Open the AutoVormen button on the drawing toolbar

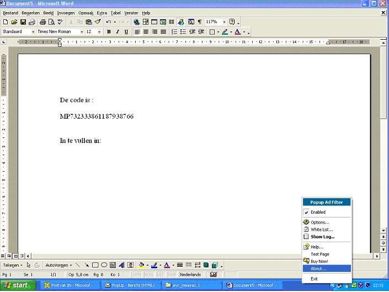tap(58, 265)
